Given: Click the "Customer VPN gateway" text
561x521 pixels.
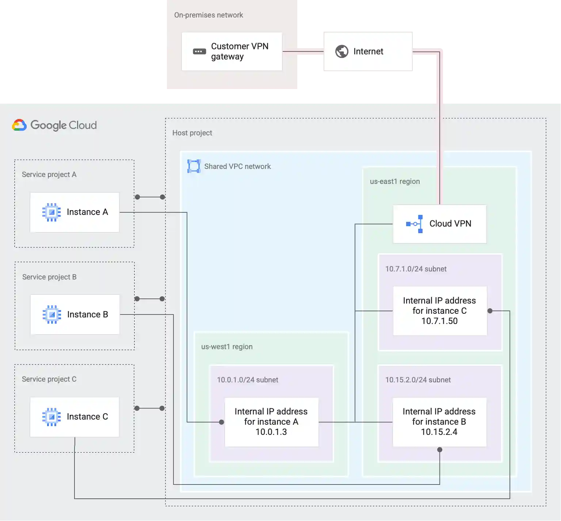Looking at the screenshot, I should 240,51.
